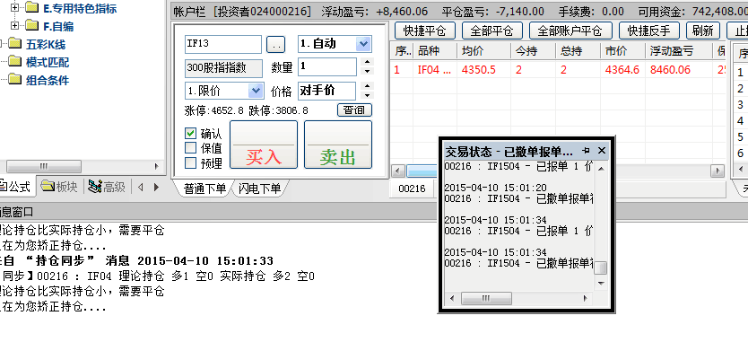Pin the 交易状态 popup window

click(587, 151)
